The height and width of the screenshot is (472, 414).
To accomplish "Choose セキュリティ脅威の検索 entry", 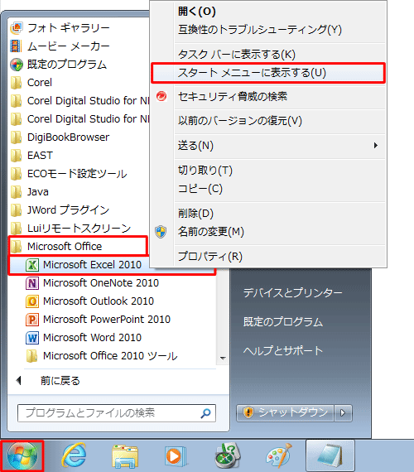I will (x=233, y=97).
